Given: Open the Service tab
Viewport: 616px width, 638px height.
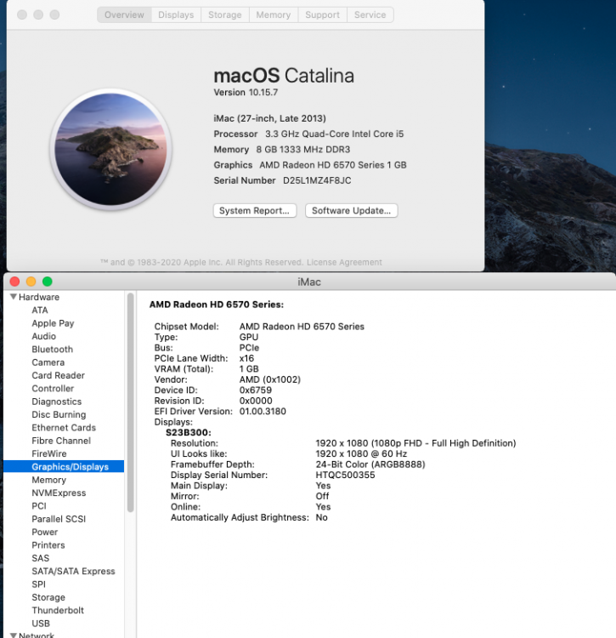Looking at the screenshot, I should coord(370,15).
